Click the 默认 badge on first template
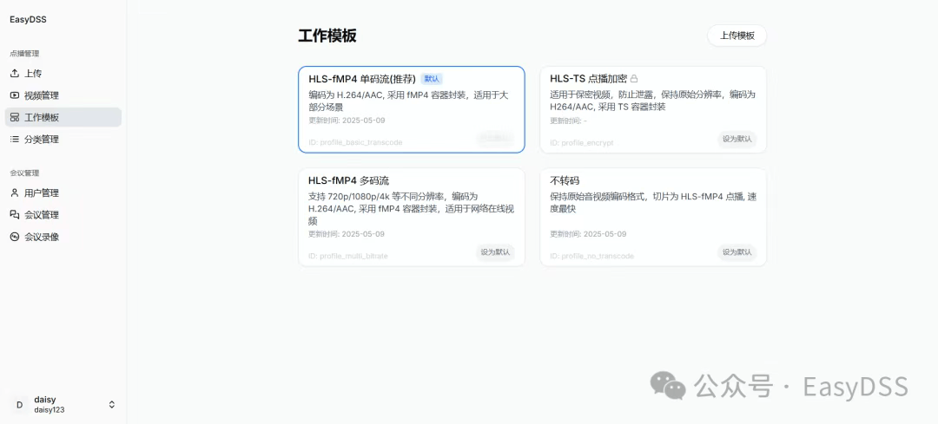The height and width of the screenshot is (424, 938). (x=432, y=79)
